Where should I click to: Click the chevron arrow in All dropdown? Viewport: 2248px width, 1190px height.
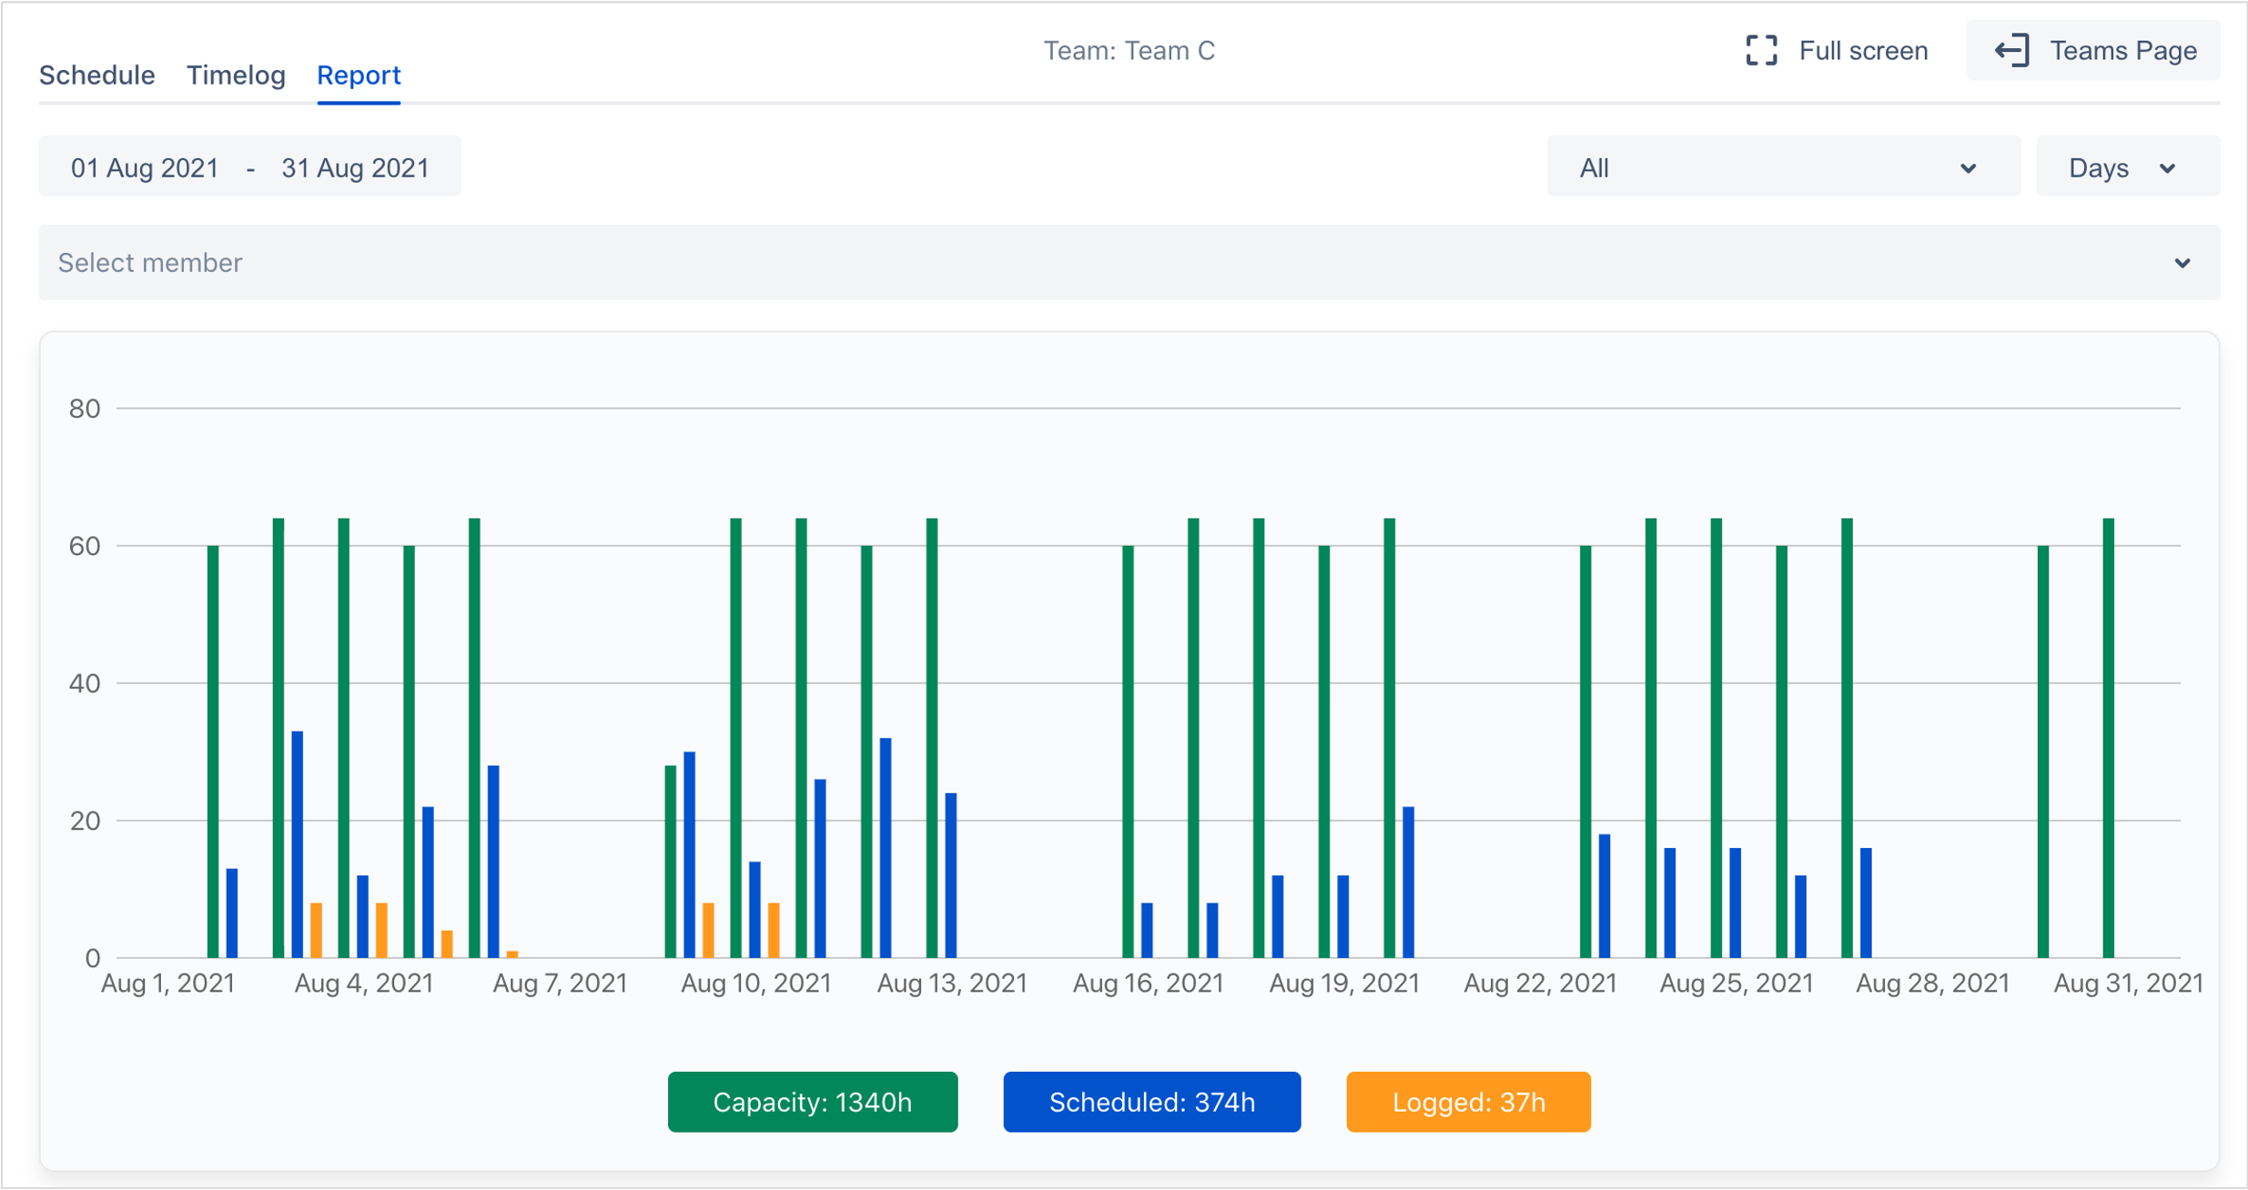(x=1969, y=168)
